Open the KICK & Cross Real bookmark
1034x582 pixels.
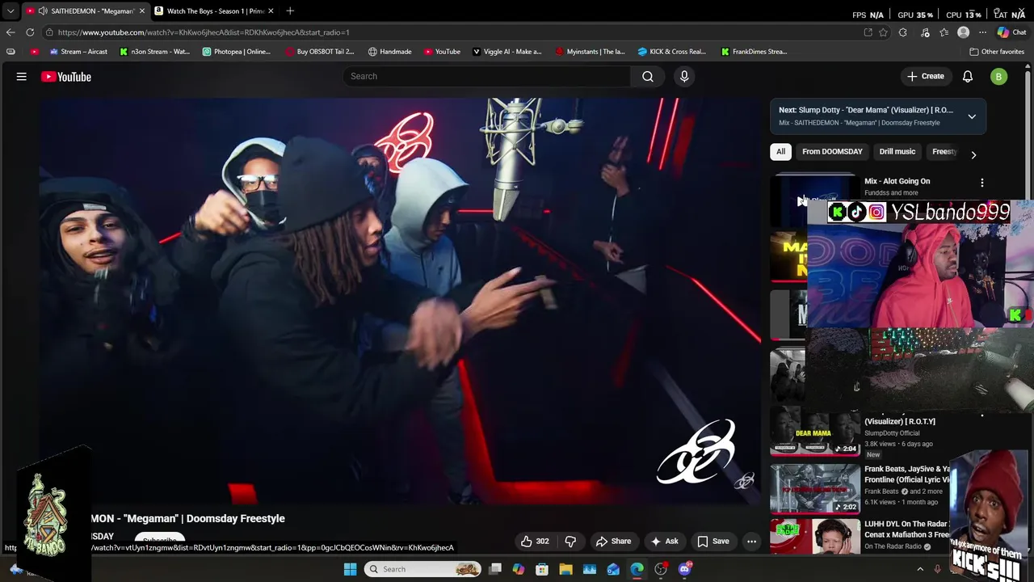[671, 52]
